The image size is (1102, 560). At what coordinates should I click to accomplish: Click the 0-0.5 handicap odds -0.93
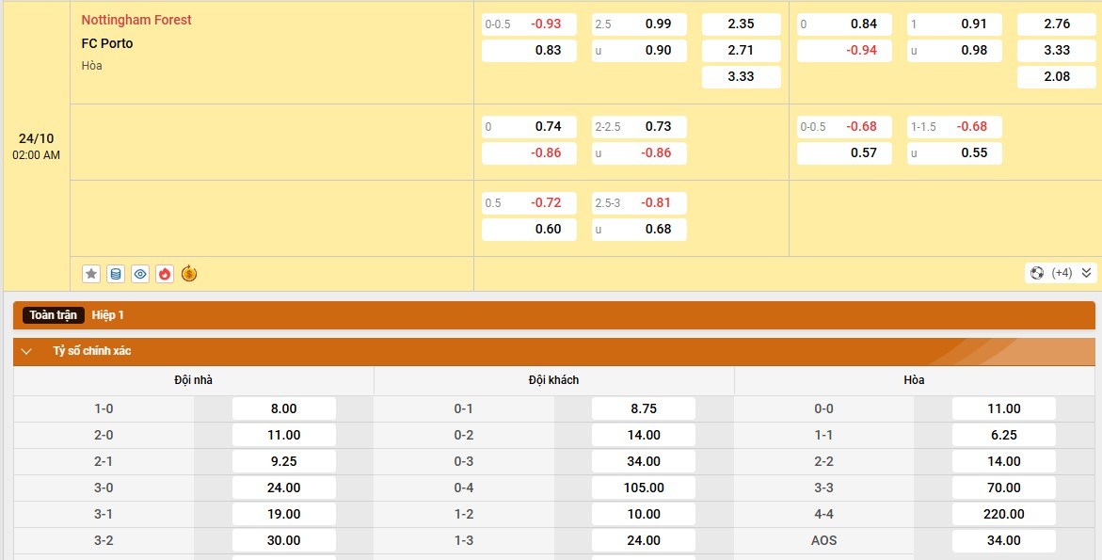click(529, 24)
